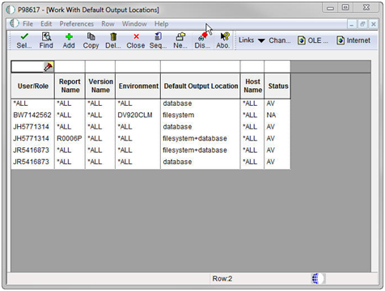The image size is (385, 291).
Task: Click the Default Output Location filter field
Action: [x=201, y=66]
